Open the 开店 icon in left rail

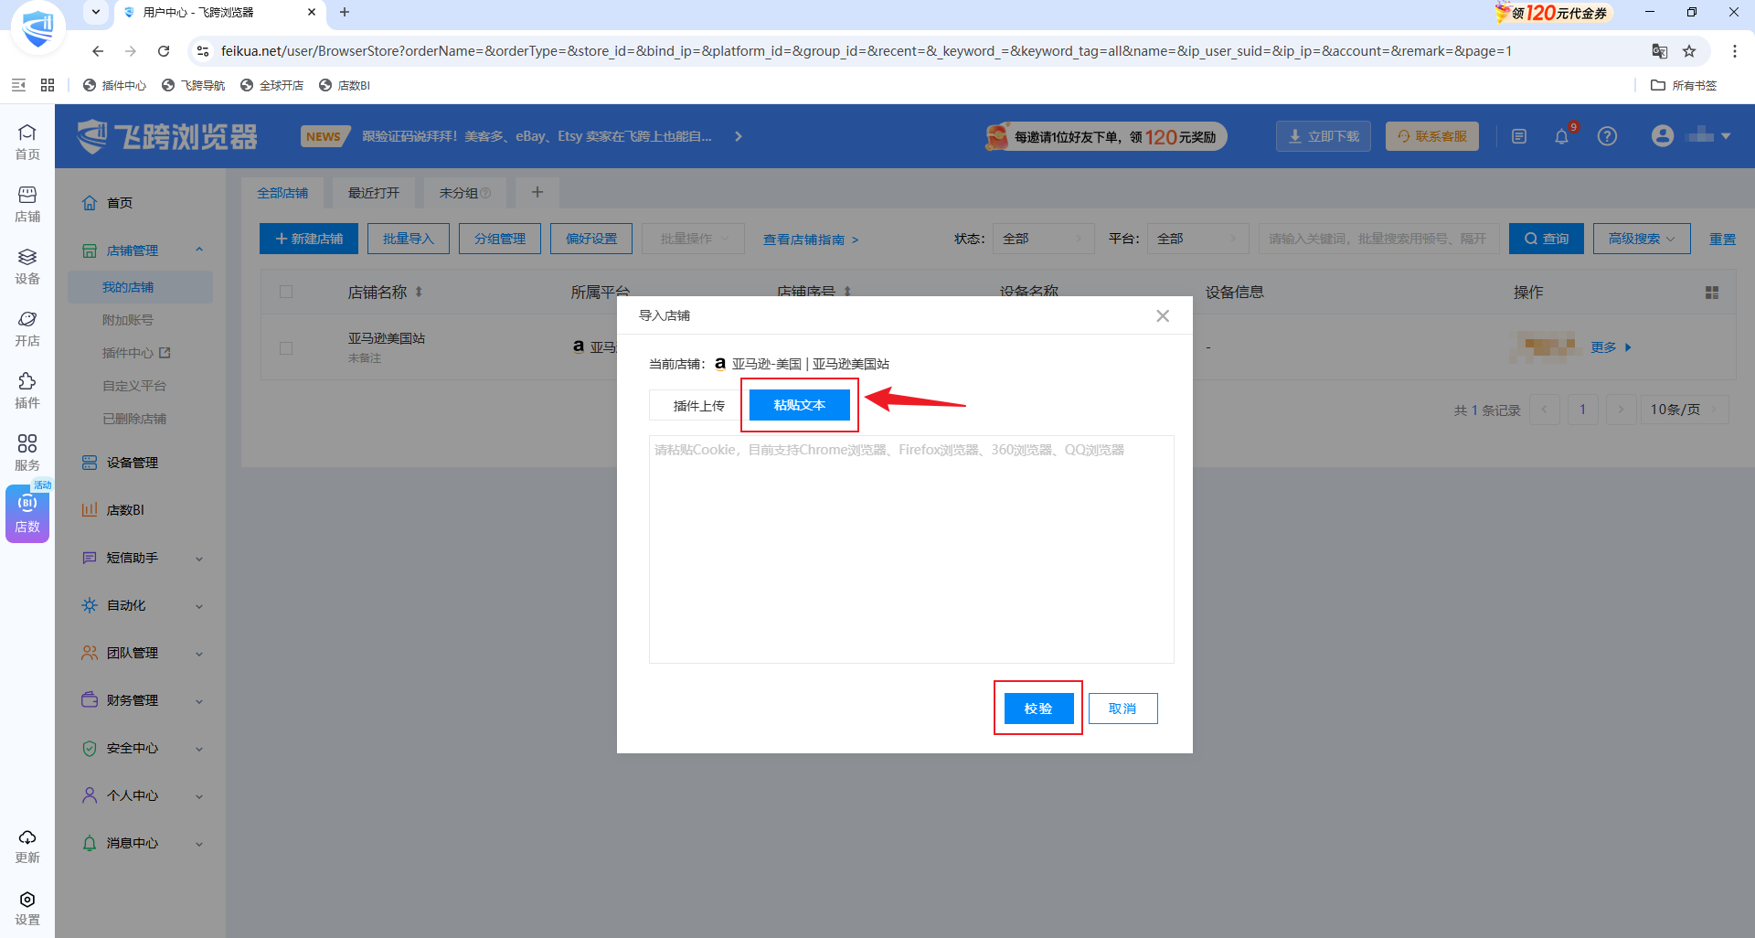pyautogui.click(x=27, y=328)
